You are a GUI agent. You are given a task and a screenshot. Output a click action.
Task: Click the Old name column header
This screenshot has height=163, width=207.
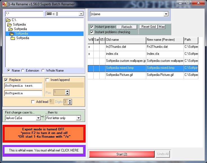pos(125,40)
